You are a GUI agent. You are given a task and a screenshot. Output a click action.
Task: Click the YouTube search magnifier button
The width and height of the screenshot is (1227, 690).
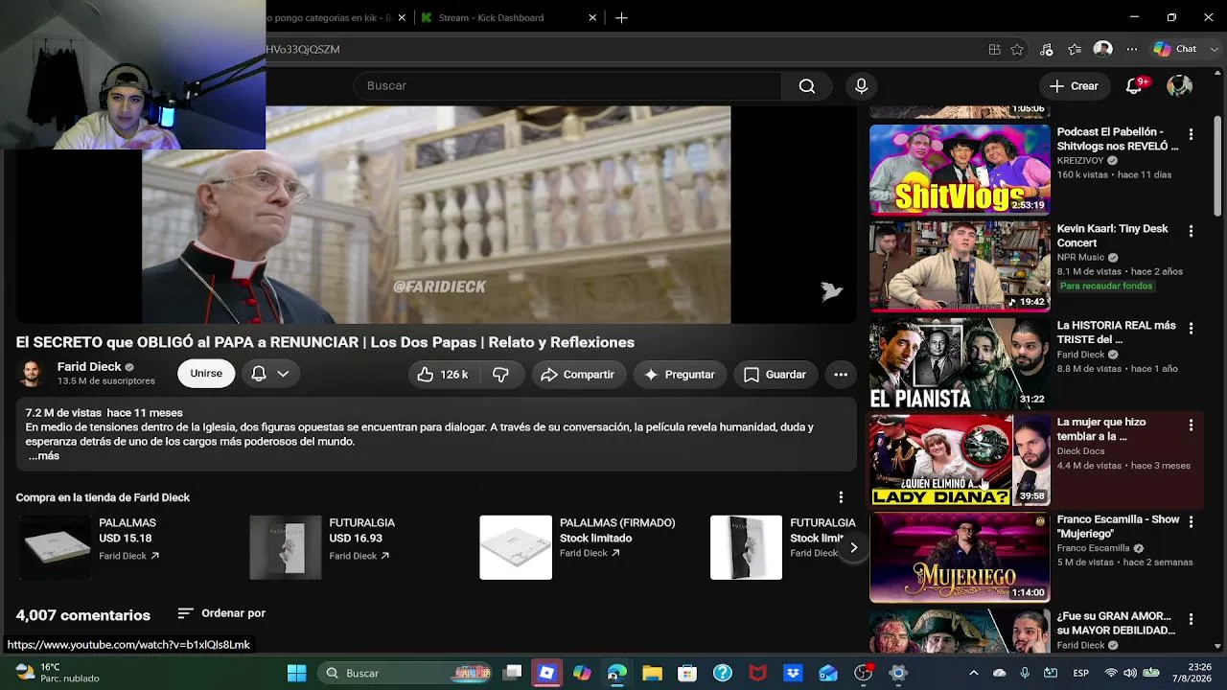point(807,86)
